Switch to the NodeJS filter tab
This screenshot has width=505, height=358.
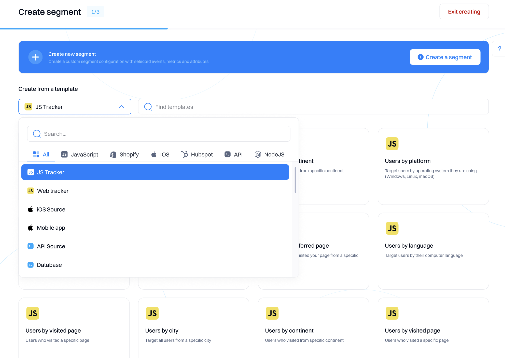click(270, 154)
